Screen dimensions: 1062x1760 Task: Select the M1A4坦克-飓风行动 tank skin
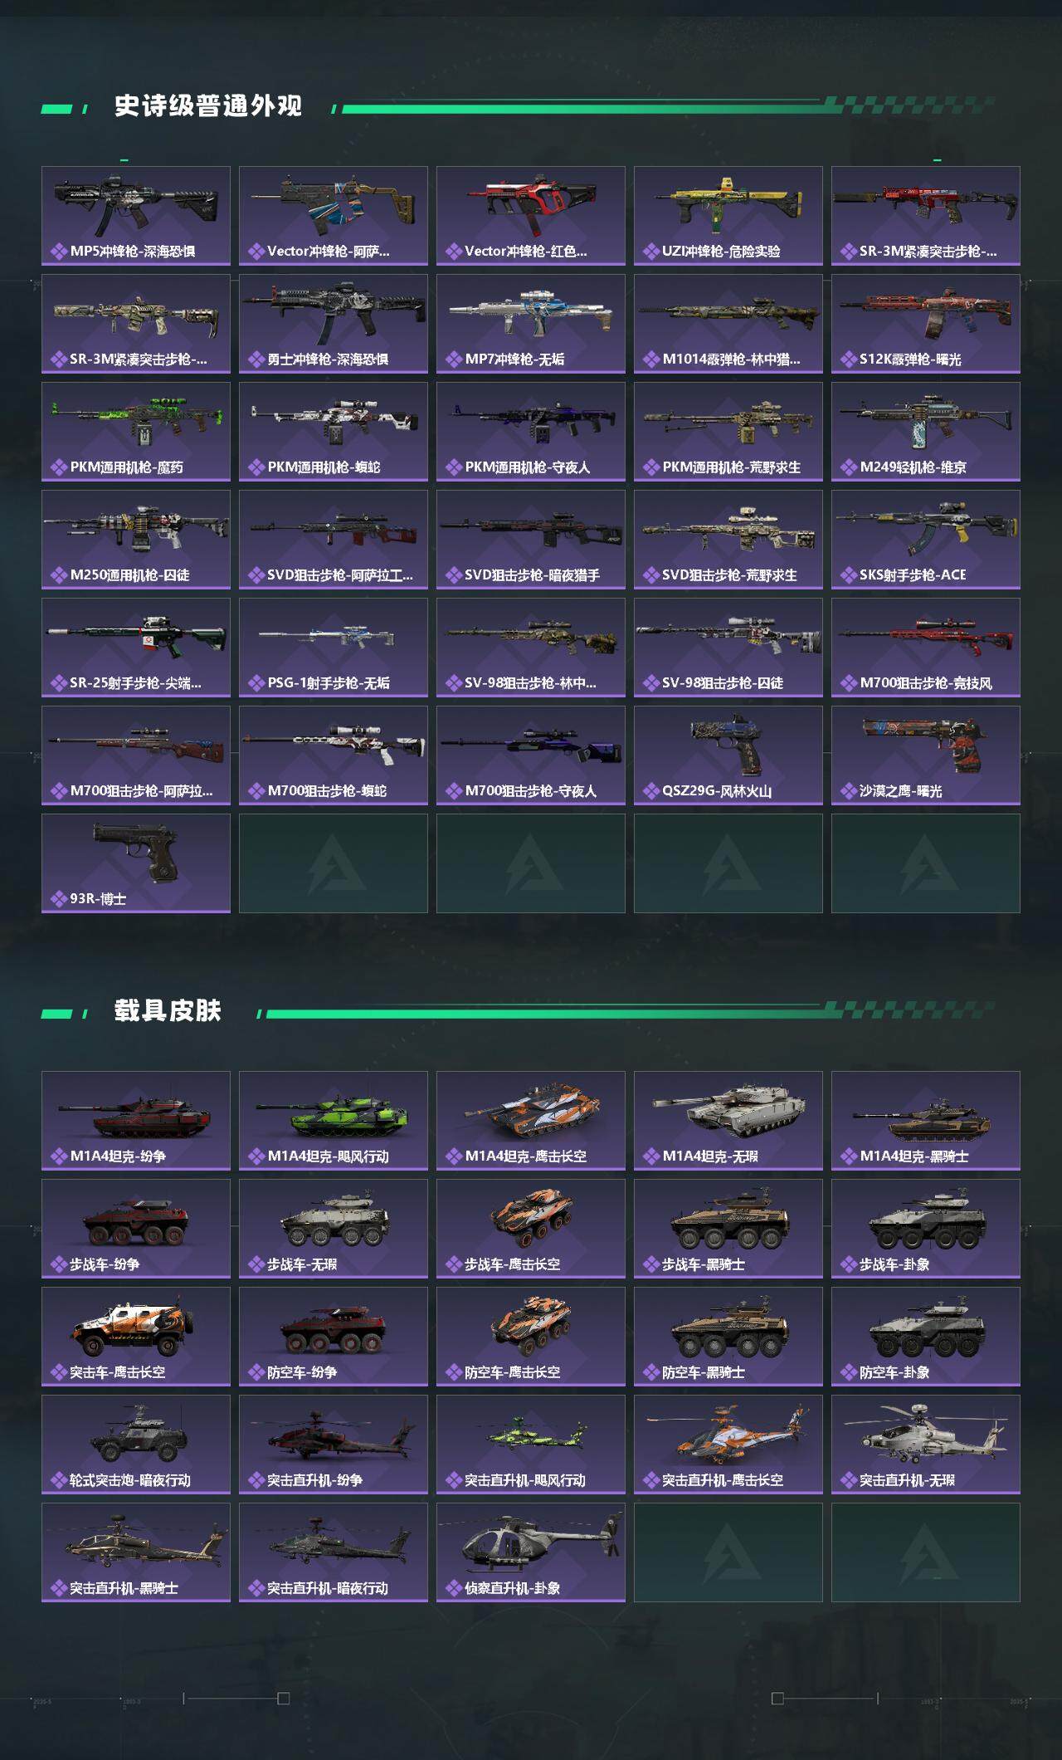(x=334, y=1121)
